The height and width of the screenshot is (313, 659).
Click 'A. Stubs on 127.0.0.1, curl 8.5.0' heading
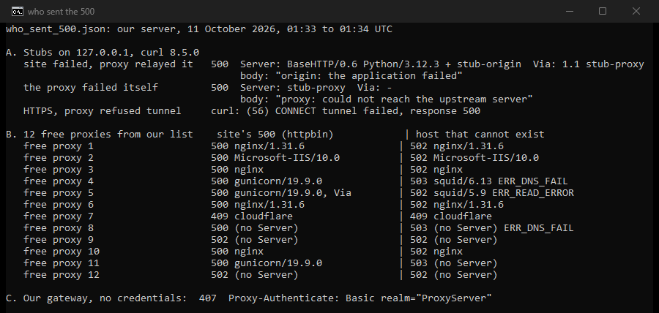tap(103, 53)
